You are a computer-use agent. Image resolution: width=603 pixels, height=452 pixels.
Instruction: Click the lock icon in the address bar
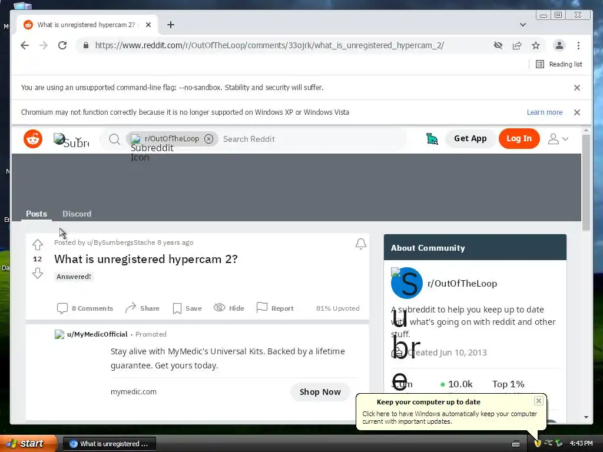pos(86,45)
